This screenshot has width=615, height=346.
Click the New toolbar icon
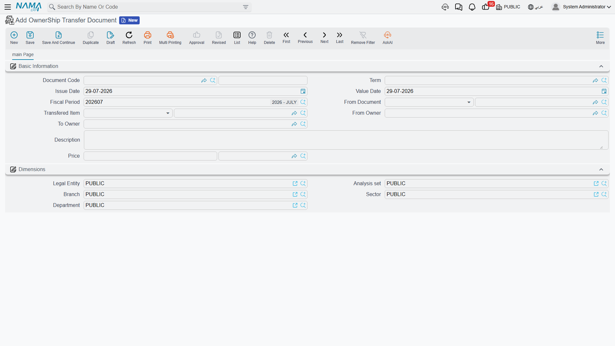[x=14, y=38]
